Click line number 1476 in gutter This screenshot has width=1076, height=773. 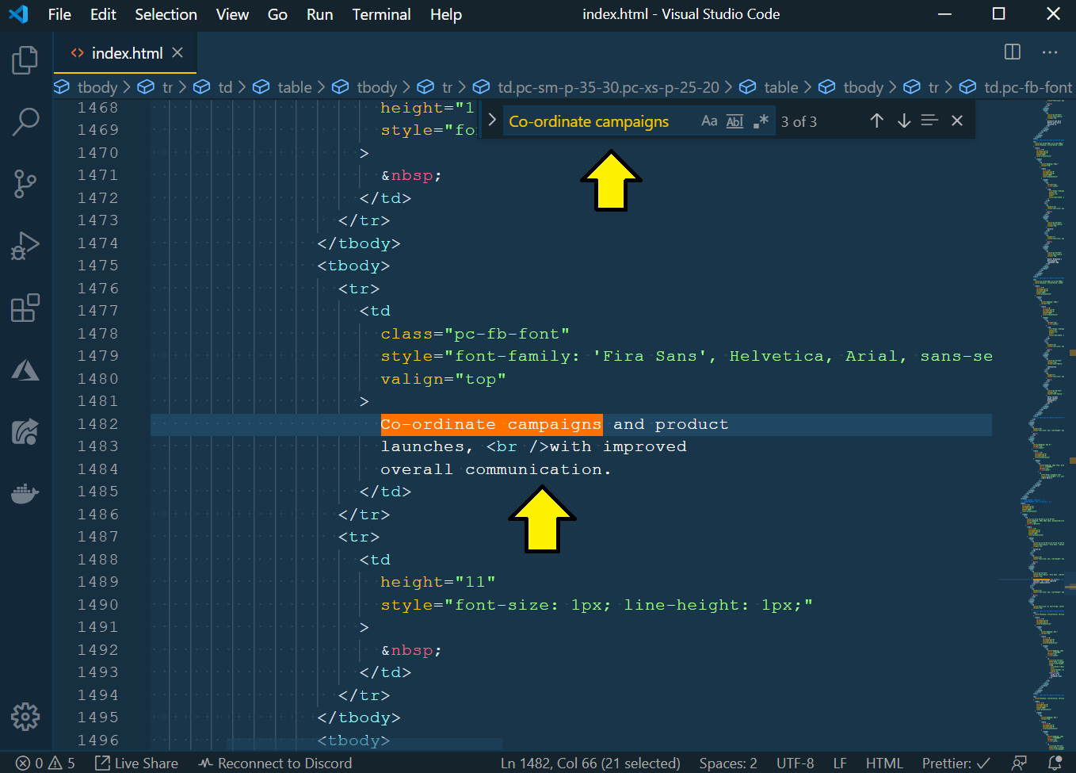(97, 289)
